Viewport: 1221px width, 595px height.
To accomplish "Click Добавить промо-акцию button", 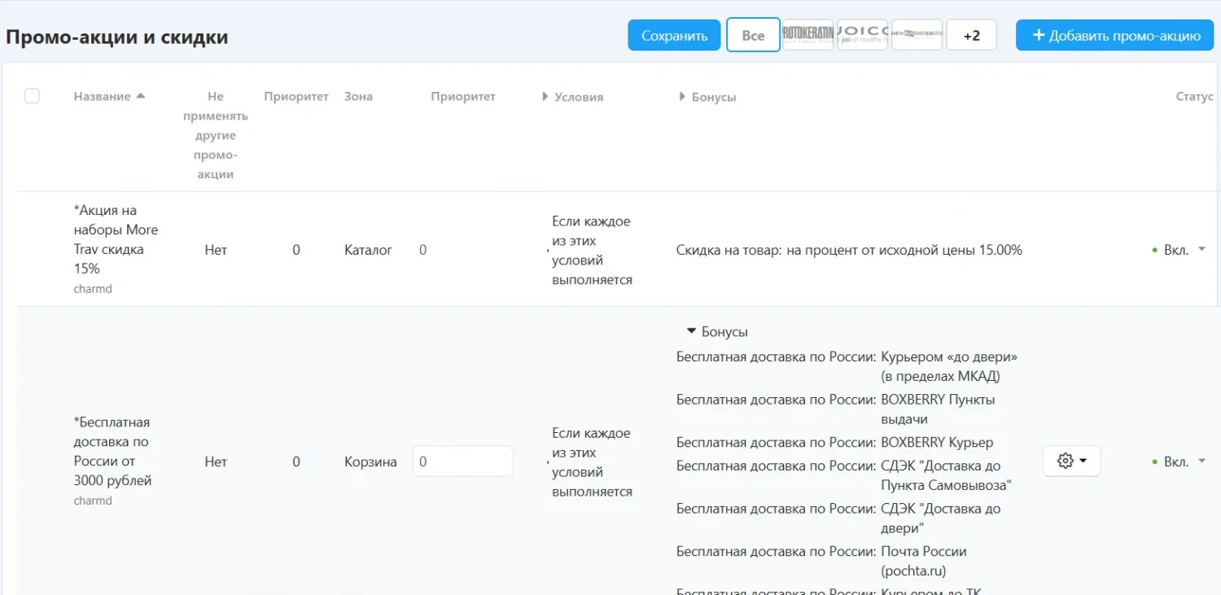I will pos(1115,36).
